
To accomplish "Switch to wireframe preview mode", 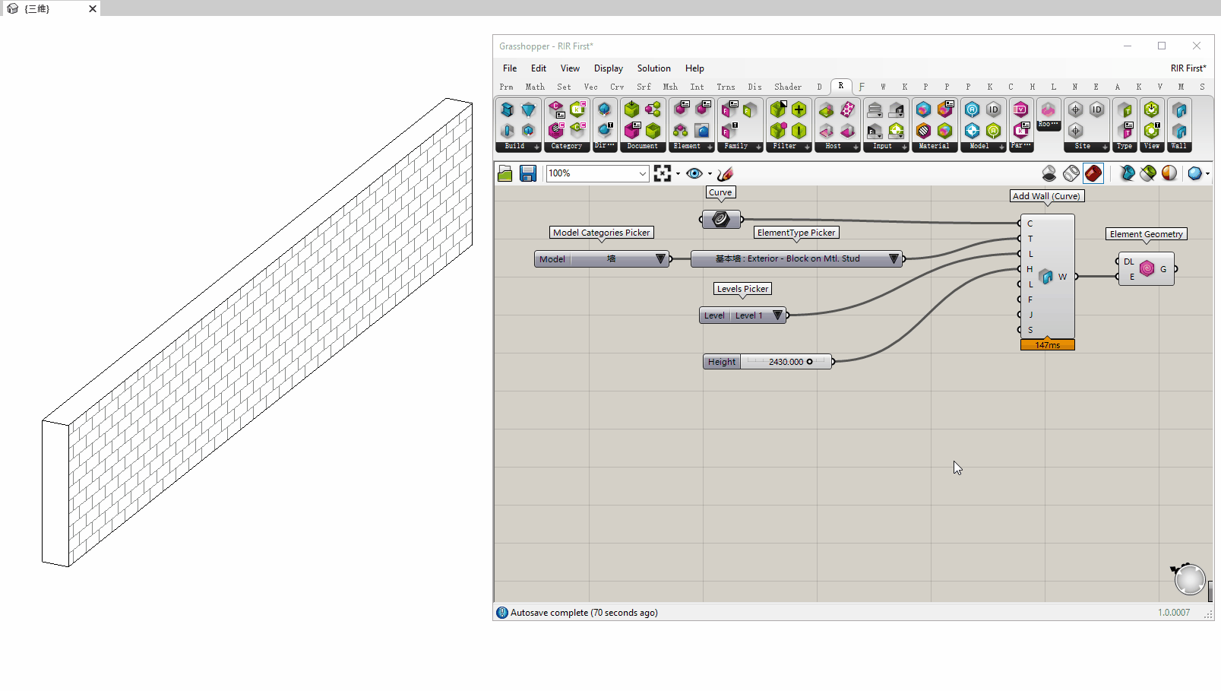I will tap(1071, 173).
